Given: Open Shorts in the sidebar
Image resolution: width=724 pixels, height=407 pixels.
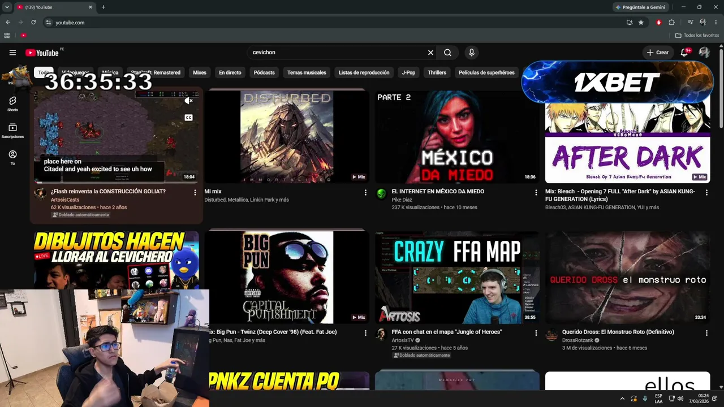Looking at the screenshot, I should point(12,103).
